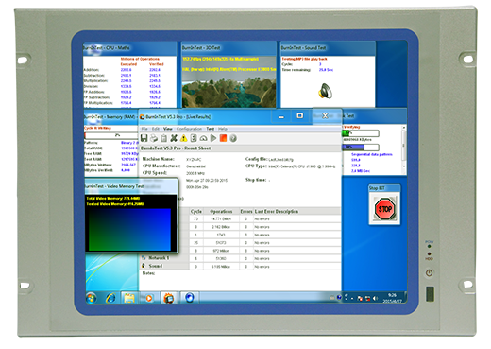Image resolution: width=491 pixels, height=349 pixels.
Task: Click the scrollbar down arrow in disk test window
Action: [x=404, y=166]
